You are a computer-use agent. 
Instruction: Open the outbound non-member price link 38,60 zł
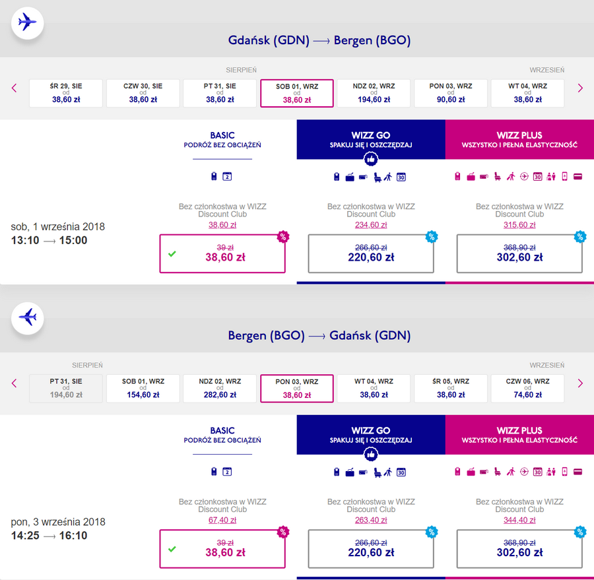[222, 224]
